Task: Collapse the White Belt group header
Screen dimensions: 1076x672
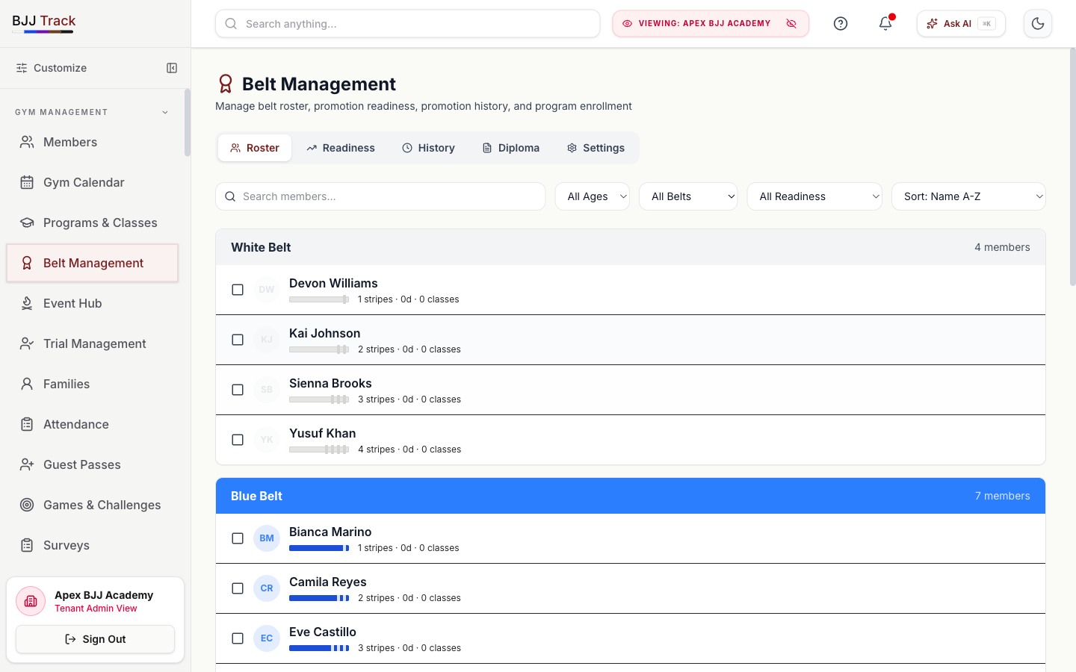Action: (631, 247)
